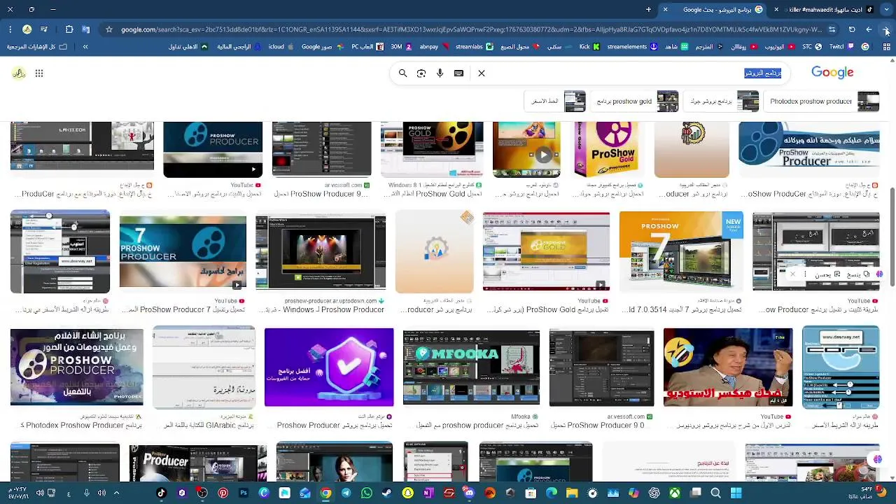Open the iCloud bookmark
The width and height of the screenshot is (896, 504).
pyautogui.click(x=281, y=47)
